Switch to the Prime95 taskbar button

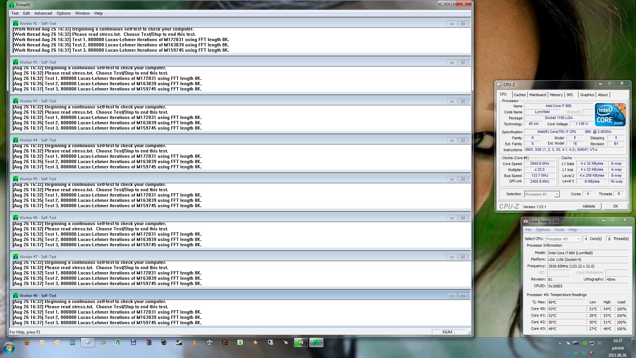pyautogui.click(x=316, y=342)
